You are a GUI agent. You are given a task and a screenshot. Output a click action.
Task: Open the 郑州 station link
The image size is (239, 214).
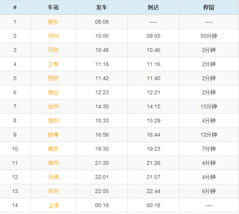coord(53,36)
